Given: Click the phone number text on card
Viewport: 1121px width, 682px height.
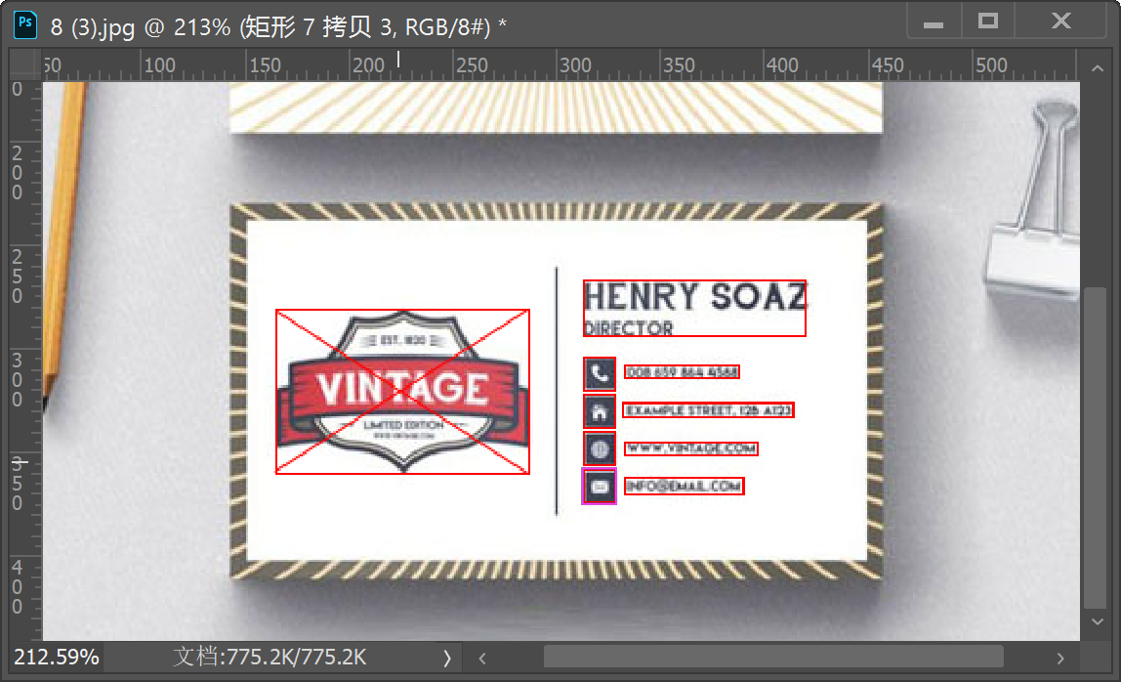Looking at the screenshot, I should (682, 372).
